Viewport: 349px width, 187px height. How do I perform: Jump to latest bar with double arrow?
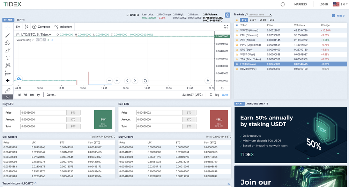tap(208, 81)
